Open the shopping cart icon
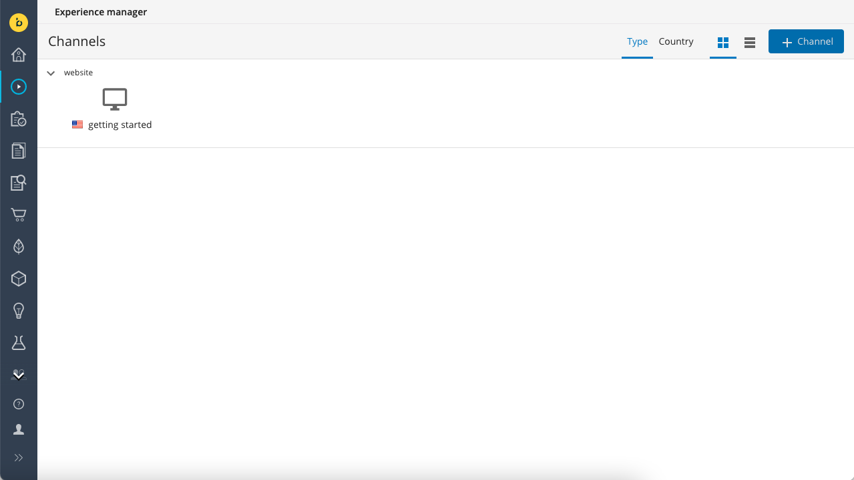 coord(19,215)
